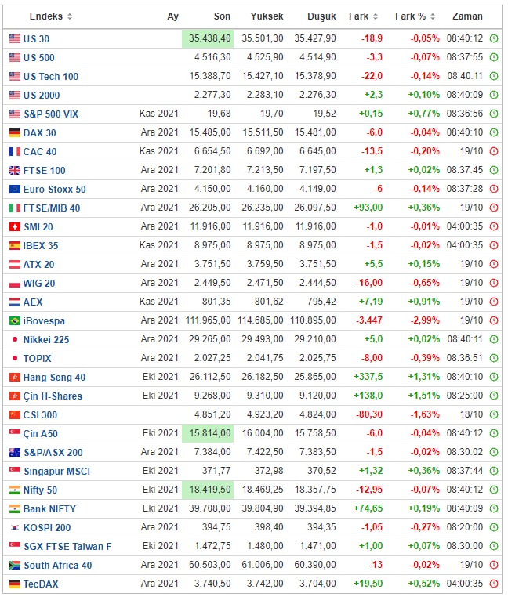Click the Australian flag next to S&P/ASX 200
The width and height of the screenshot is (508, 604).
(x=15, y=453)
